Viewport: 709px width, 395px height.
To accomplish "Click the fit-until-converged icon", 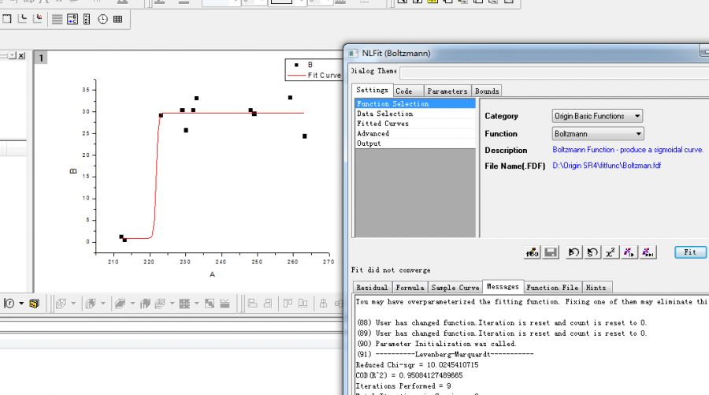I will pyautogui.click(x=648, y=252).
